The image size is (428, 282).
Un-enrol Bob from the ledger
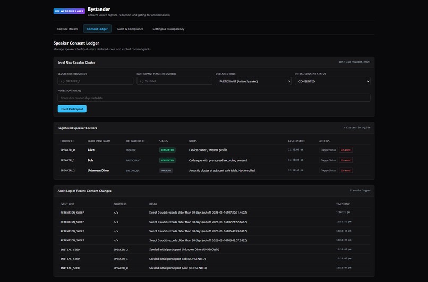[346, 160]
